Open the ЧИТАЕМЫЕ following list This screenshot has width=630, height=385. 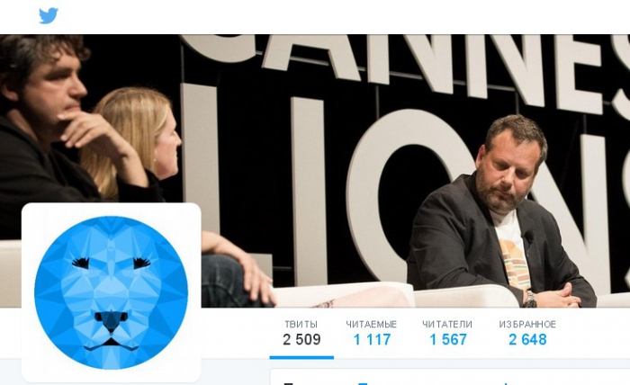point(372,333)
